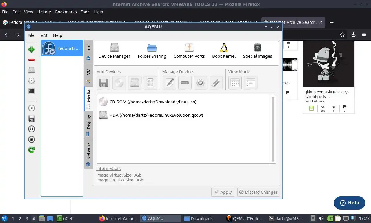Image resolution: width=371 pixels, height=223 pixels.
Task: Open the github.com-GitHubDaily item thumbnail
Action: point(329,64)
